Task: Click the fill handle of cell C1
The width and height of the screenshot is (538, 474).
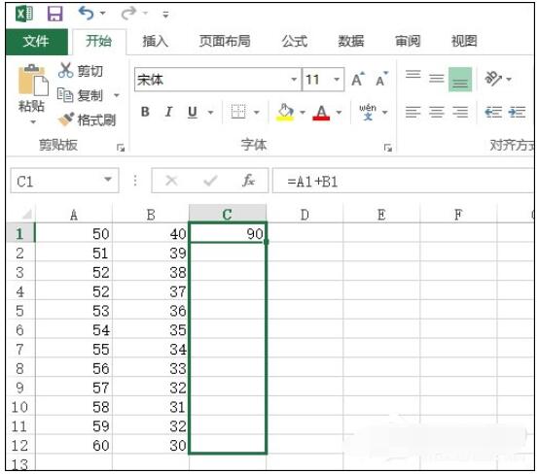Action: (267, 242)
